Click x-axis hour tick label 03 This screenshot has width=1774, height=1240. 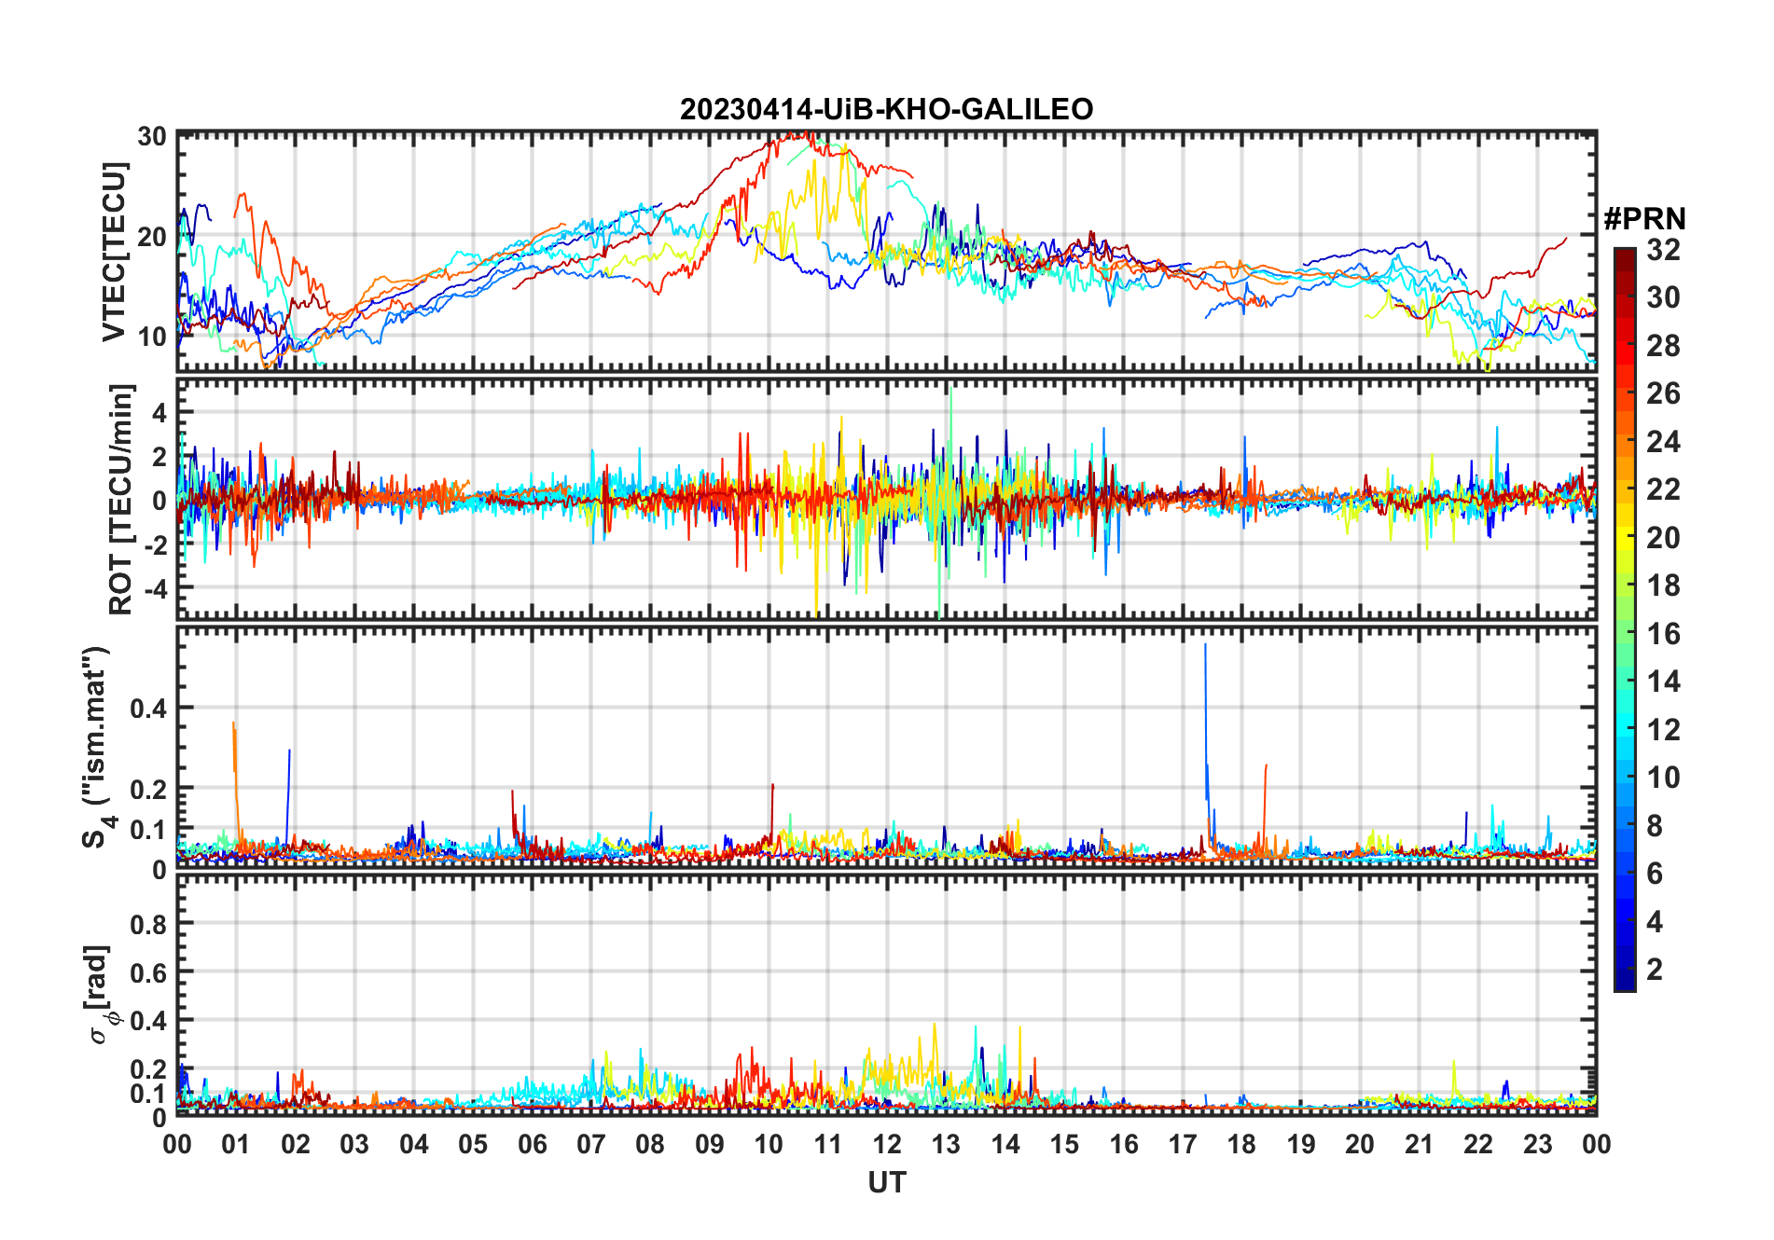point(354,1144)
